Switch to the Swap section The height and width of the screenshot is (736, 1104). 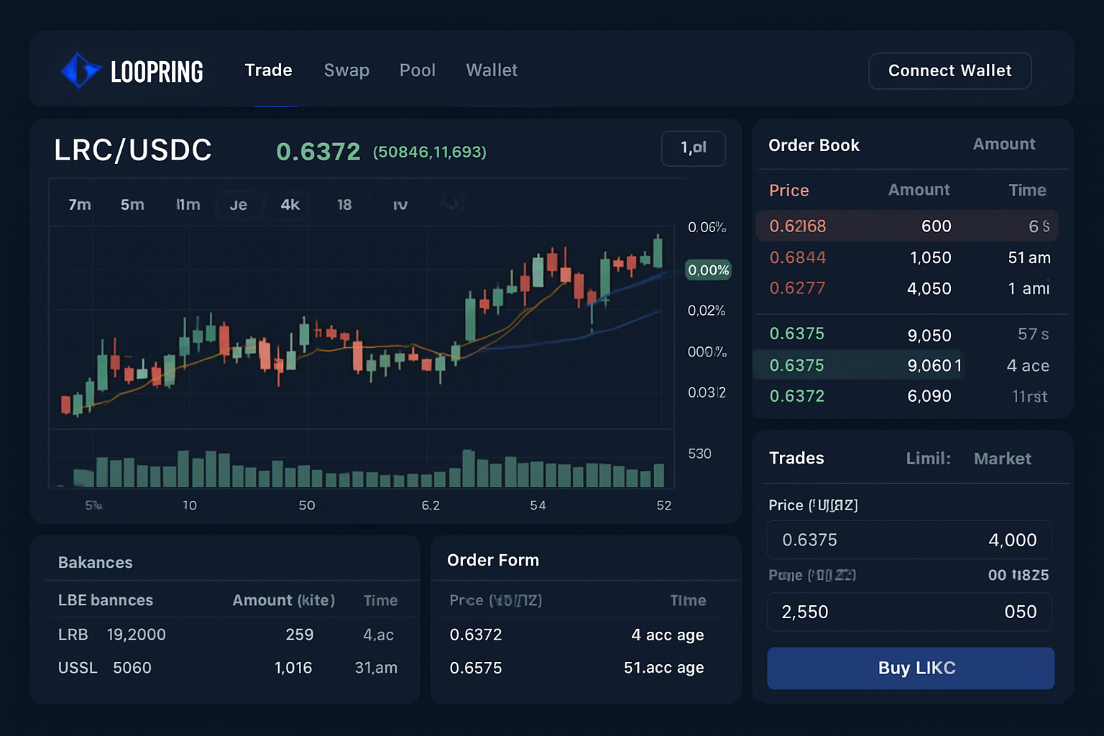[346, 70]
